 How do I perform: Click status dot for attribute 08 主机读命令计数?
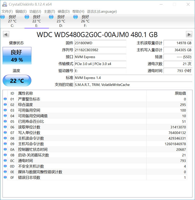5,138
